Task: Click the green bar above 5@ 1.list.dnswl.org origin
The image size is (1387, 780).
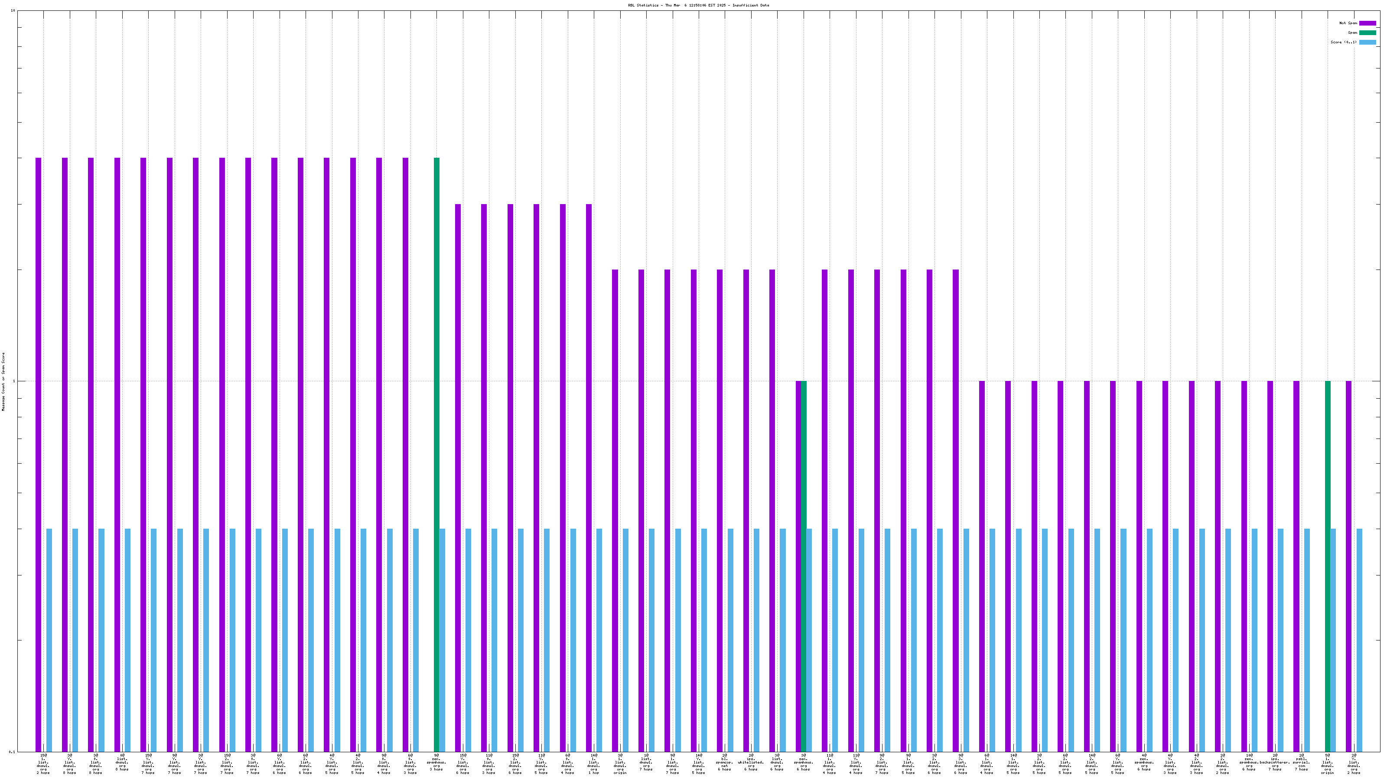Action: (x=1328, y=565)
